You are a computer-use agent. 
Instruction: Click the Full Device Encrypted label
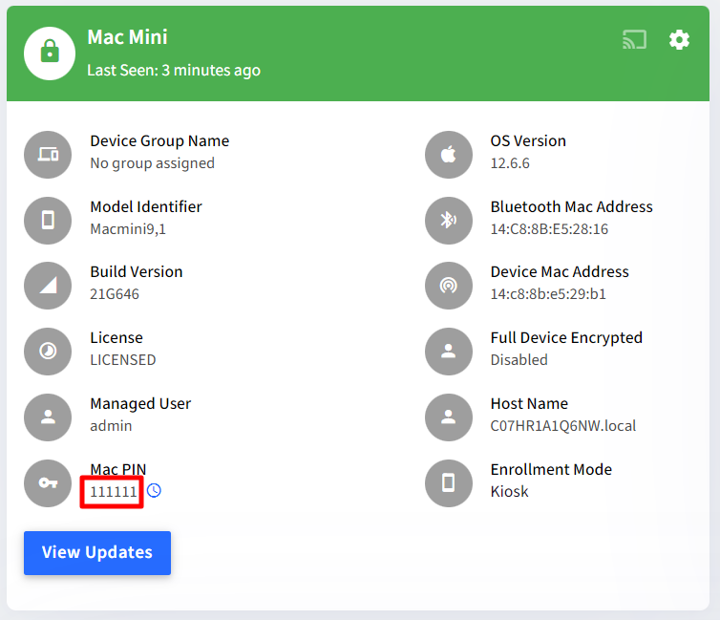click(566, 338)
